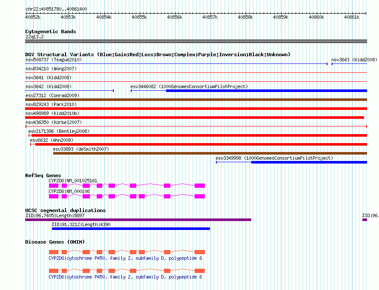
Task: Select the nsv498989 (Kidd2010b) label
Action: pos(52,113)
